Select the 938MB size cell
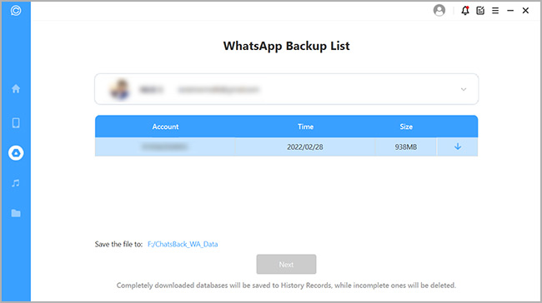 click(x=406, y=147)
